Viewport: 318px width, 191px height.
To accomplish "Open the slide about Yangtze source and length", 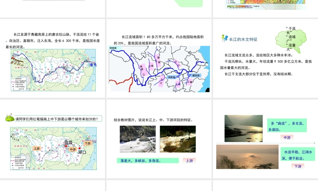I will pyautogui.click(x=52, y=58).
